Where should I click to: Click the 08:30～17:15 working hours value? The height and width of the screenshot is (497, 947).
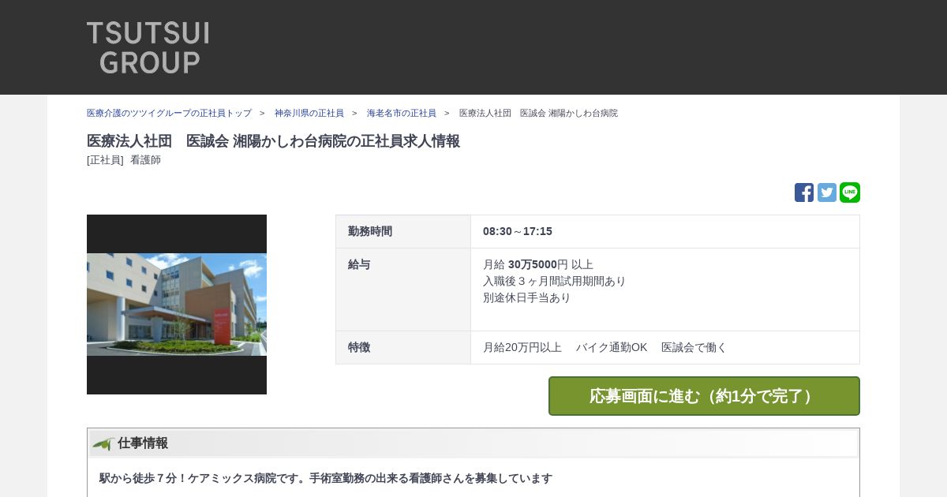click(518, 231)
